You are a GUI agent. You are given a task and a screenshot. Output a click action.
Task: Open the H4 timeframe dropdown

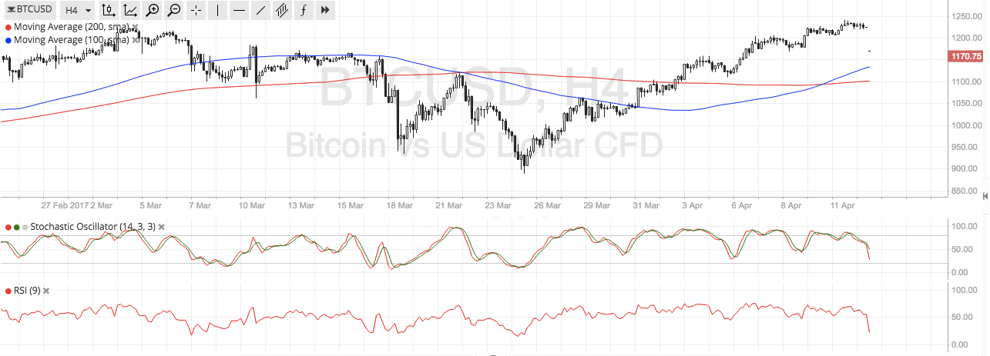click(78, 10)
